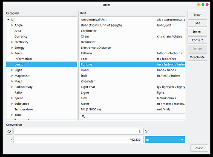The height and width of the screenshot is (157, 213).
Task: Expand the Angle category
Action: click(12, 25)
